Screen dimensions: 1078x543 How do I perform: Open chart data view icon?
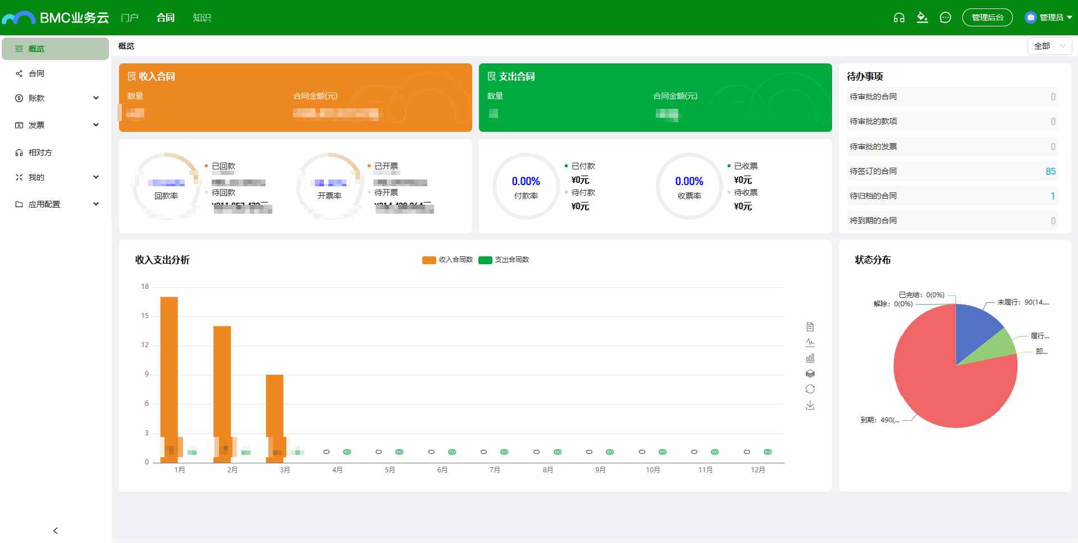click(x=810, y=326)
